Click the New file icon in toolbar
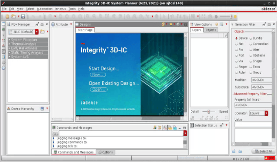Image resolution: width=277 pixels, height=162 pixels. click(x=8, y=16)
